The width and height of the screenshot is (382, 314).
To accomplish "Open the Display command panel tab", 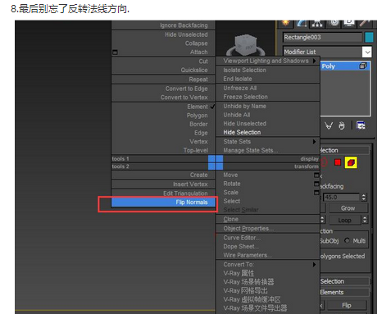I will tap(349, 23).
